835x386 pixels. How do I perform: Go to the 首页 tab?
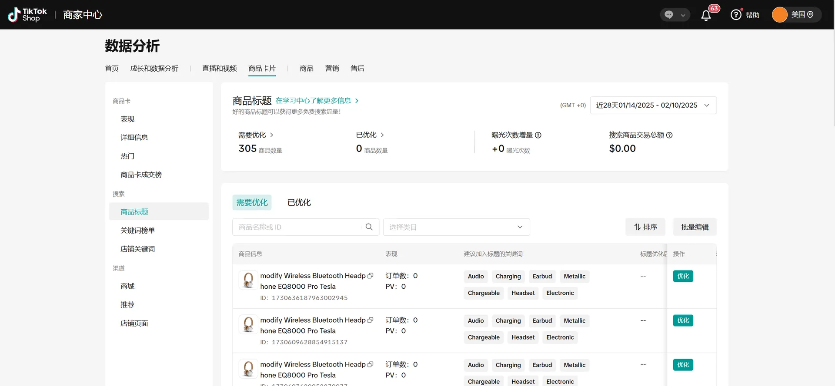[x=112, y=69]
